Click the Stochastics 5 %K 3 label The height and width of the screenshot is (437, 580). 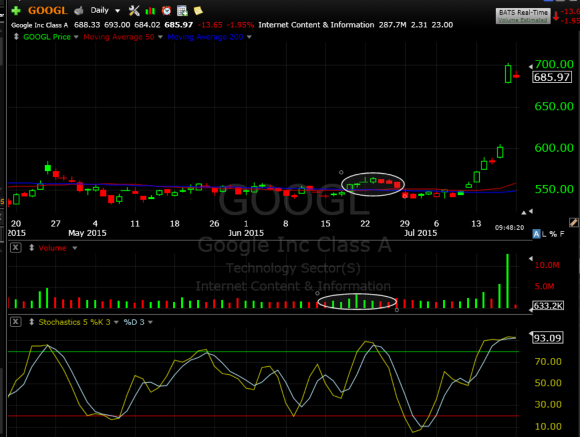pyautogui.click(x=74, y=322)
